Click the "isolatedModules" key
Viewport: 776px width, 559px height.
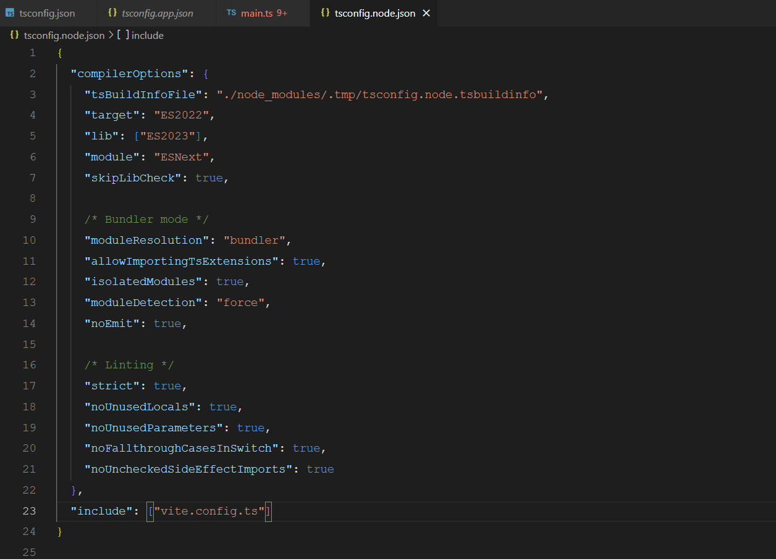(143, 281)
